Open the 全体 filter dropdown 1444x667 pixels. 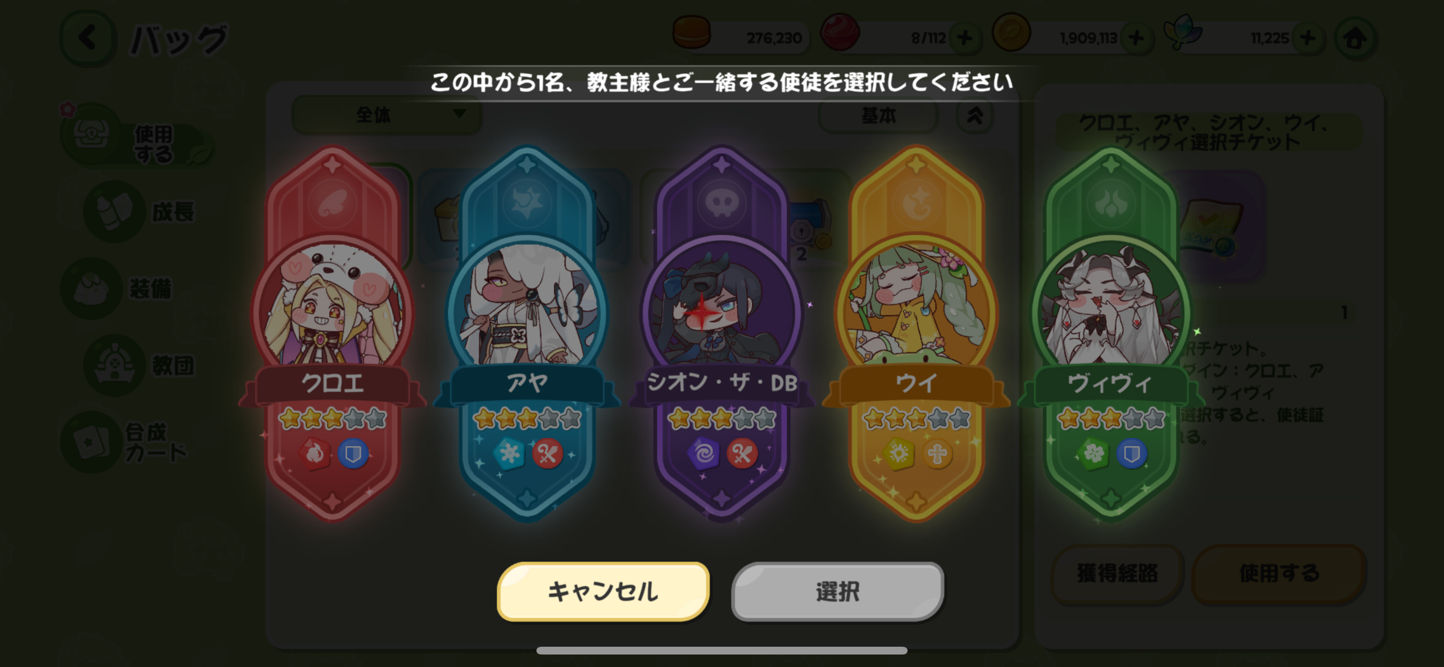pyautogui.click(x=386, y=115)
